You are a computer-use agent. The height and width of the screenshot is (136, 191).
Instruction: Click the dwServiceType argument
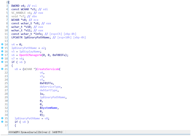coord(50,87)
